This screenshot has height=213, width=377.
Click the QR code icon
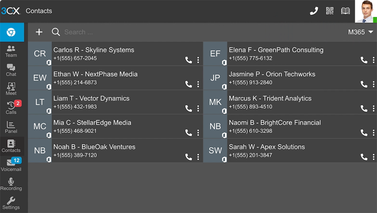(330, 11)
